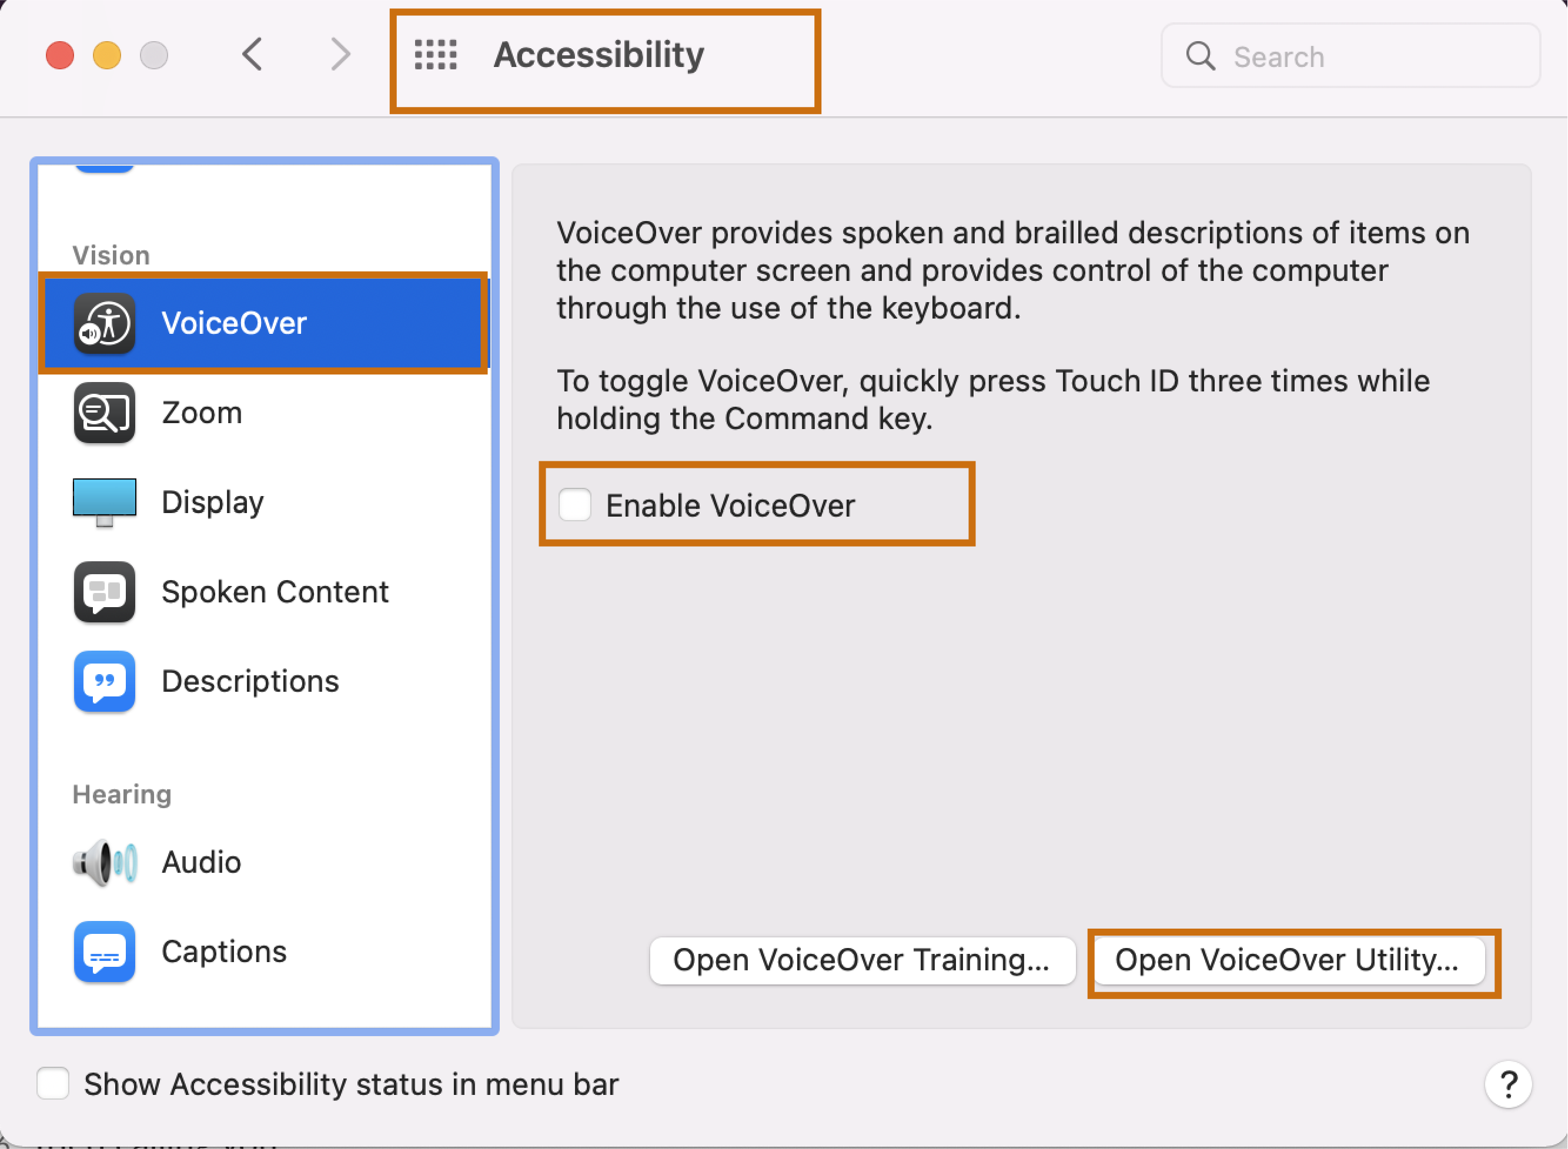Open Spoken Content speech bubble icon
Image resolution: width=1568 pixels, height=1149 pixels.
[104, 592]
